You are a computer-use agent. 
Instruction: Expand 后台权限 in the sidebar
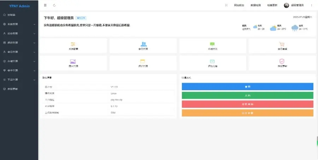click(19, 33)
